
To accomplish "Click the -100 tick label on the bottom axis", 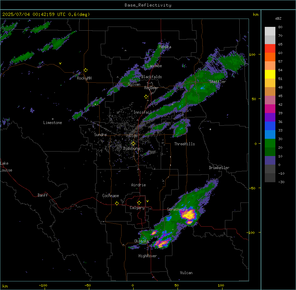I will (x=43, y=285).
